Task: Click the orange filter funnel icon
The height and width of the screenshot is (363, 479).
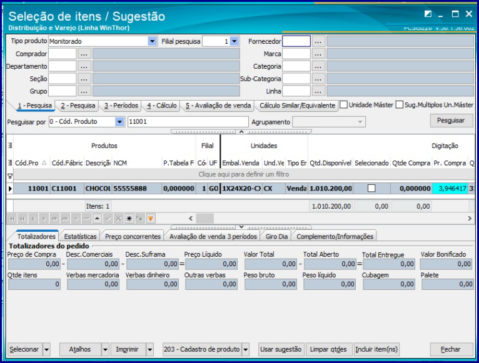Action: click(x=150, y=219)
